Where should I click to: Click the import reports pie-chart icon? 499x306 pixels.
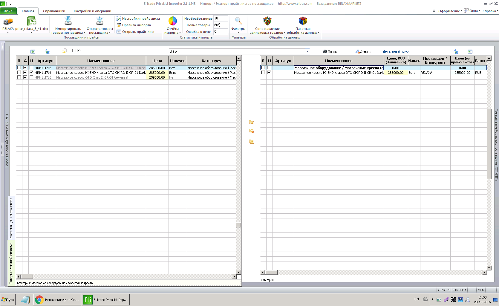click(173, 21)
